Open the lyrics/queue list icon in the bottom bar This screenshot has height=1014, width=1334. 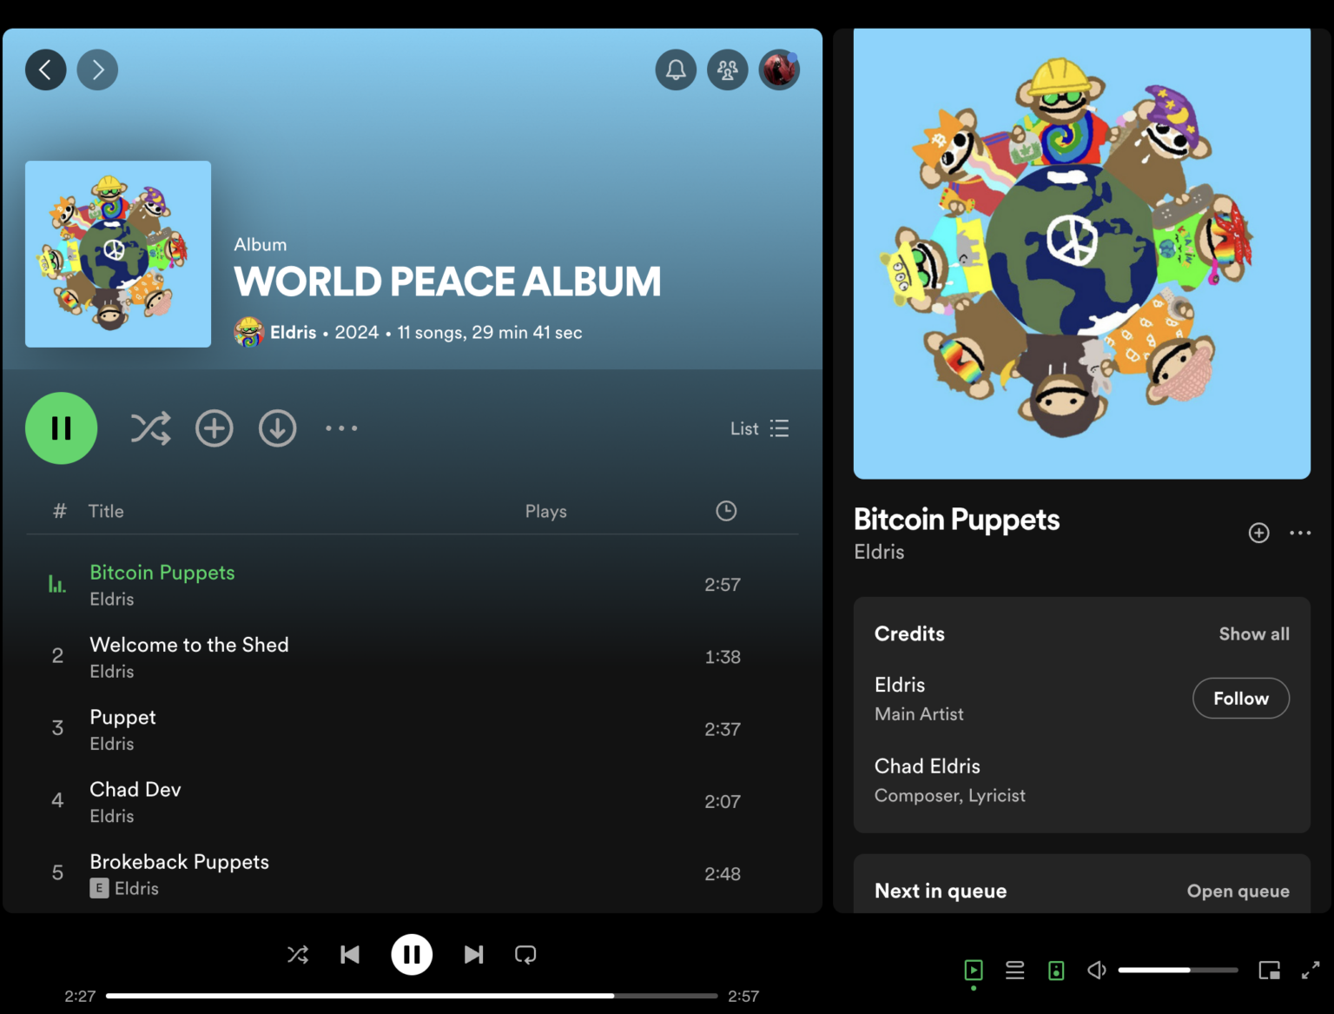(x=1014, y=971)
